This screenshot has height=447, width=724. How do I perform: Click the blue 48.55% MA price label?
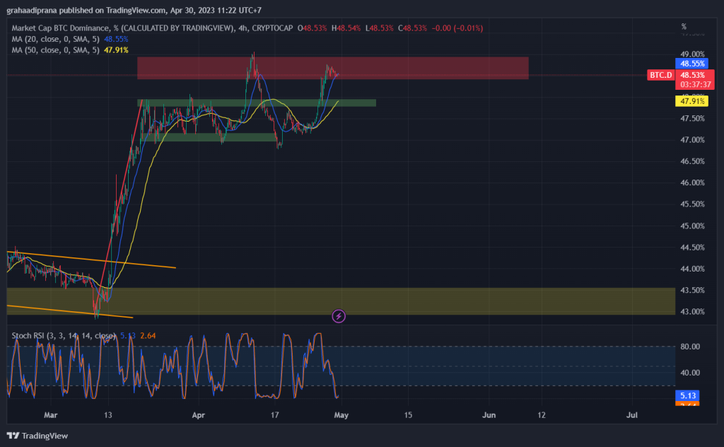pyautogui.click(x=691, y=64)
